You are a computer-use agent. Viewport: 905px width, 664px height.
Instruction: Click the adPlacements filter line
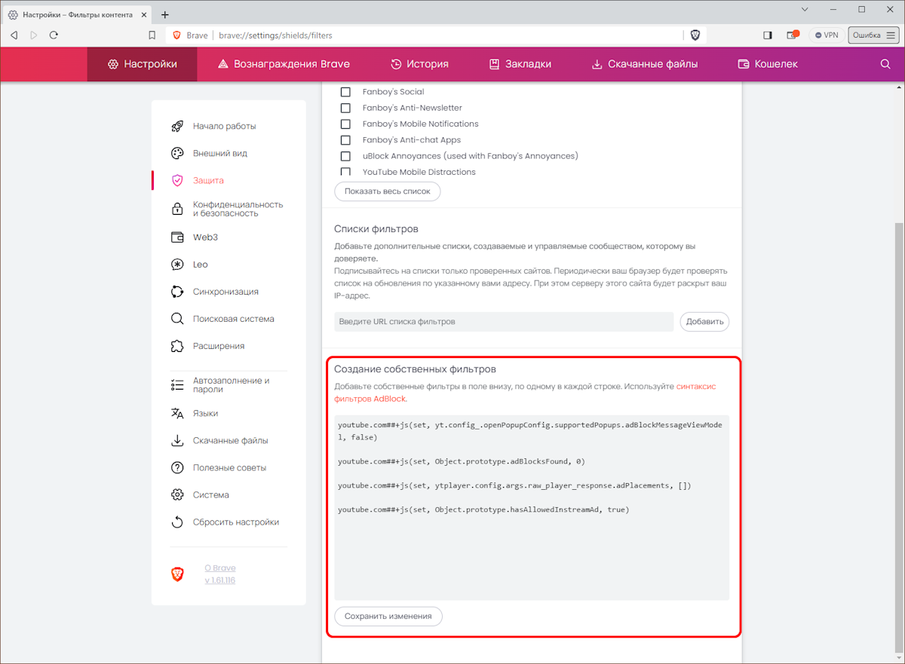click(x=514, y=485)
